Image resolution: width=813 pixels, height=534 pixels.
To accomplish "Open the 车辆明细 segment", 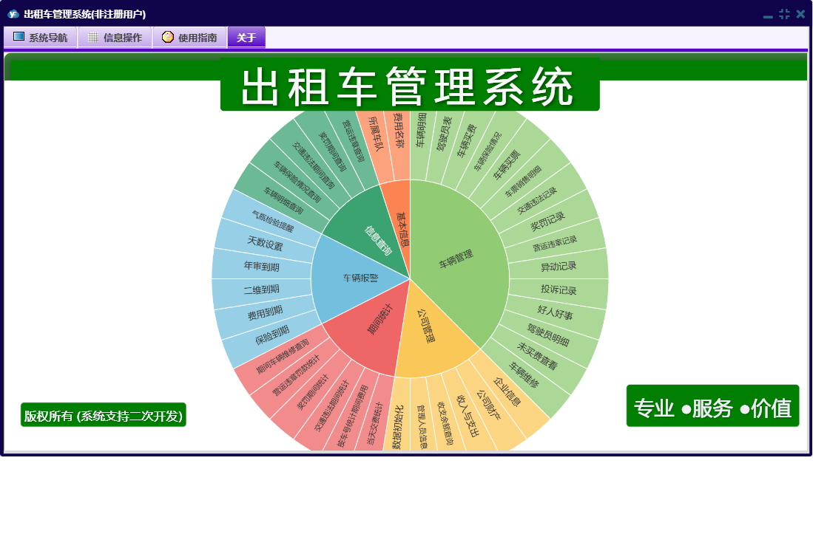I will point(421,130).
